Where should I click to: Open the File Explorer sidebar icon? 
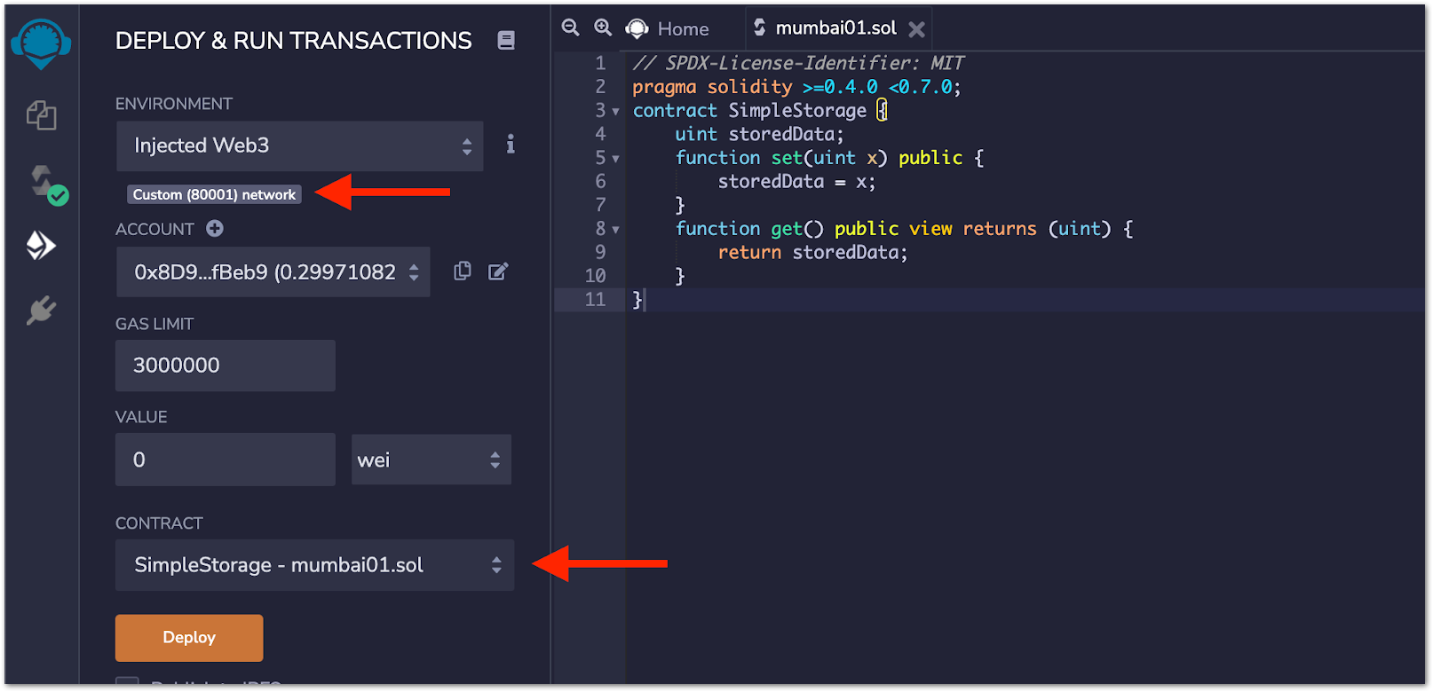[41, 115]
